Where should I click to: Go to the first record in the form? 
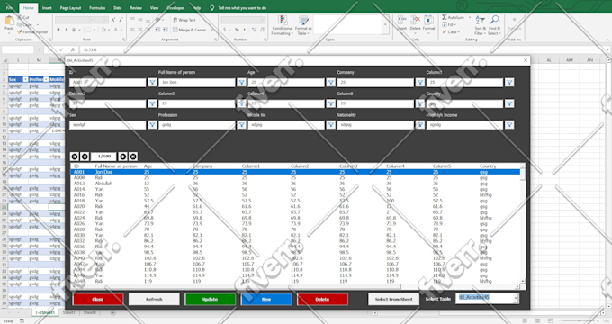click(x=75, y=157)
